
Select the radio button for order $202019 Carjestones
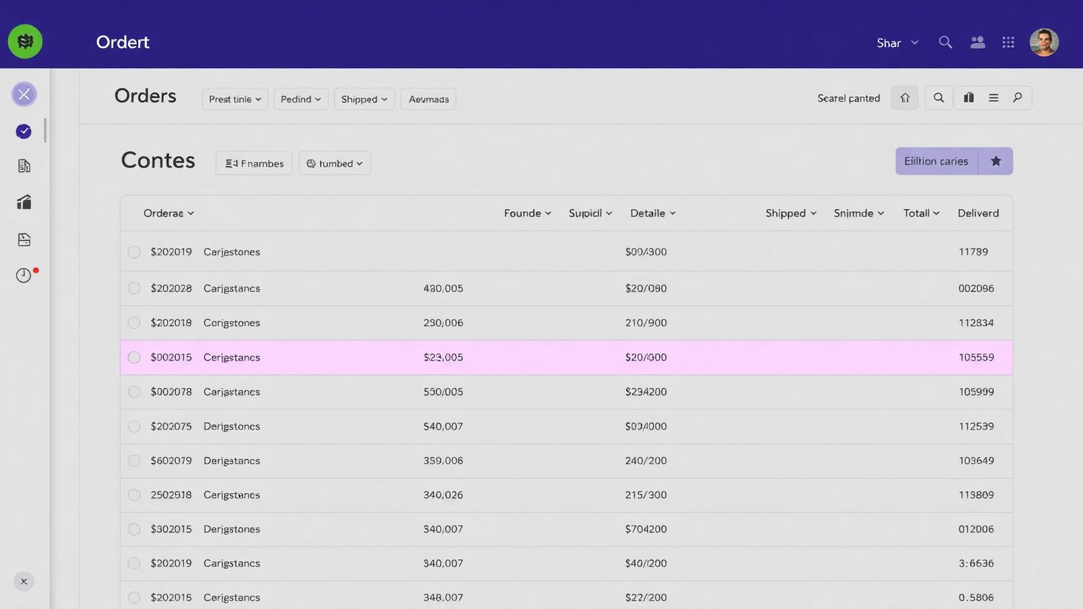tap(134, 252)
